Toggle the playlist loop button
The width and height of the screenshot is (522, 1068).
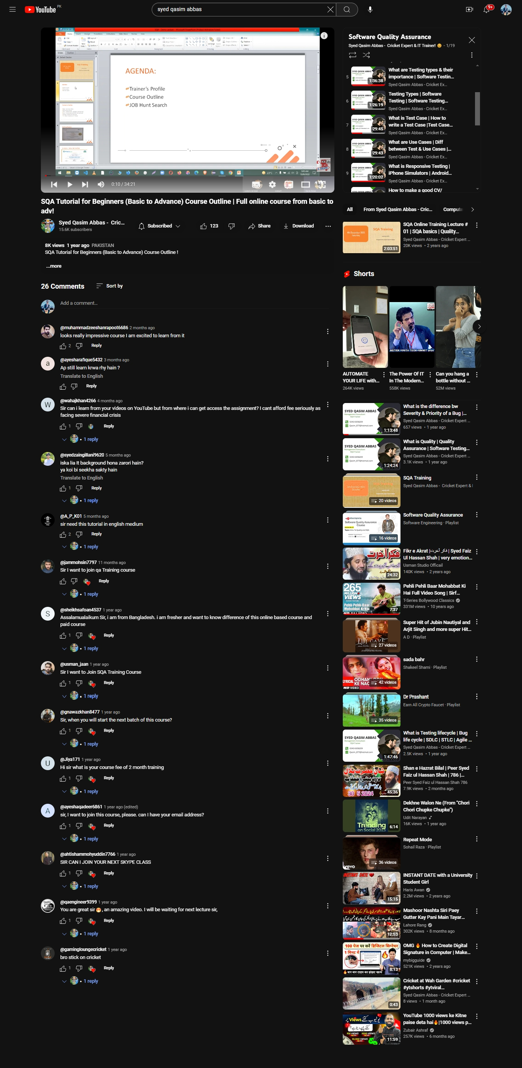(x=353, y=55)
